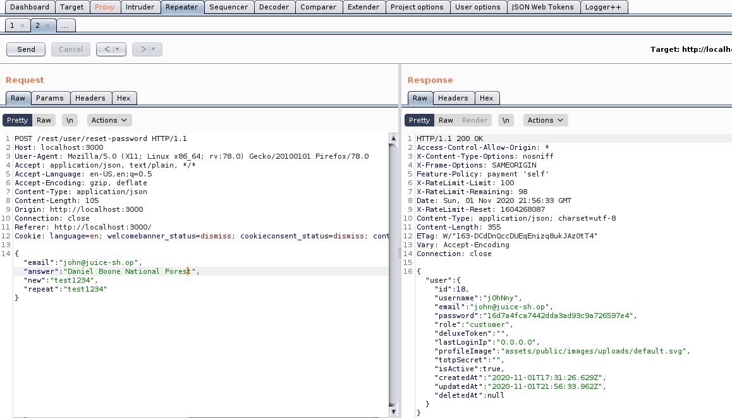The image size is (732, 418).
Task: Step back to the previous request with the back arrow
Action: click(x=106, y=49)
